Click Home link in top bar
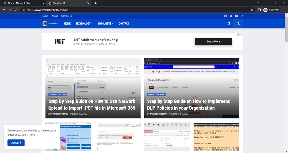Viewport: 288px width, 153px height. coord(45,16)
